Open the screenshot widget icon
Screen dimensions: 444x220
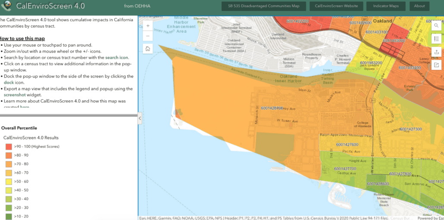click(x=437, y=65)
